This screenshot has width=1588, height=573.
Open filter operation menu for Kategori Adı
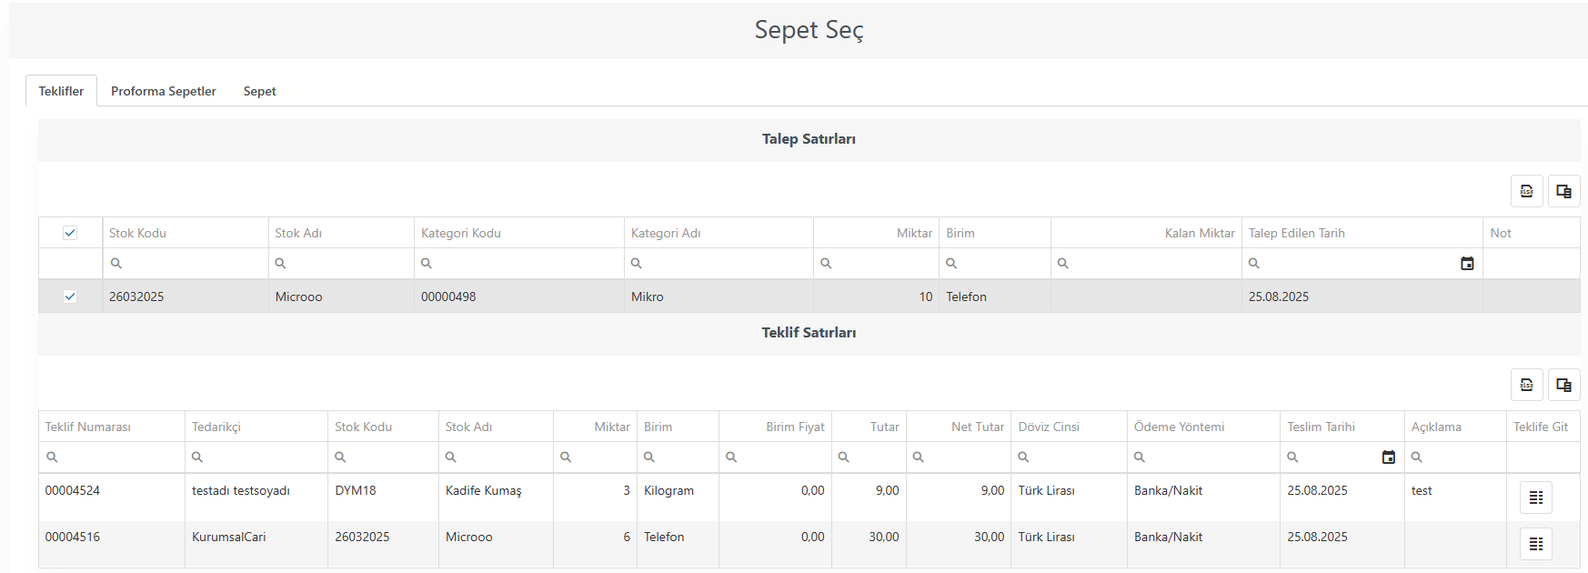click(x=637, y=264)
